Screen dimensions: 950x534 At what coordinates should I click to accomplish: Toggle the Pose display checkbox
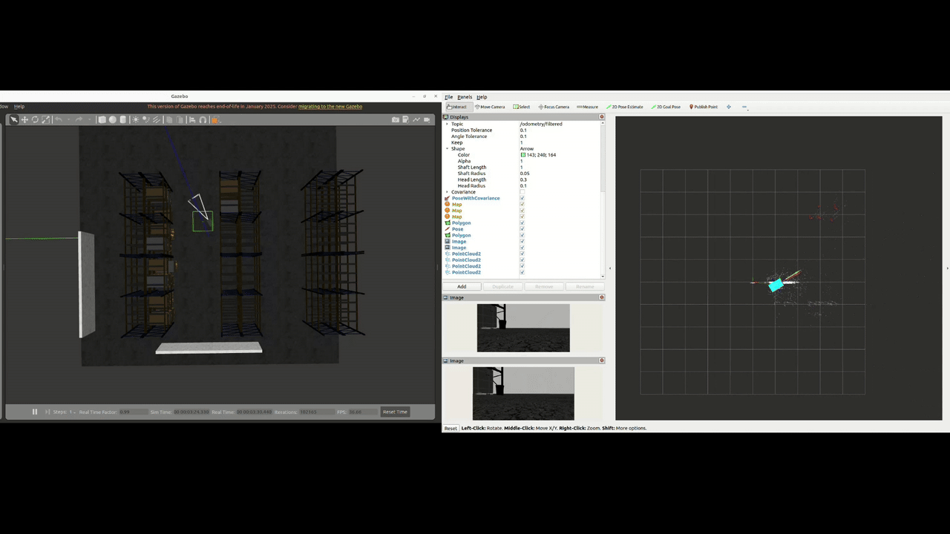522,229
